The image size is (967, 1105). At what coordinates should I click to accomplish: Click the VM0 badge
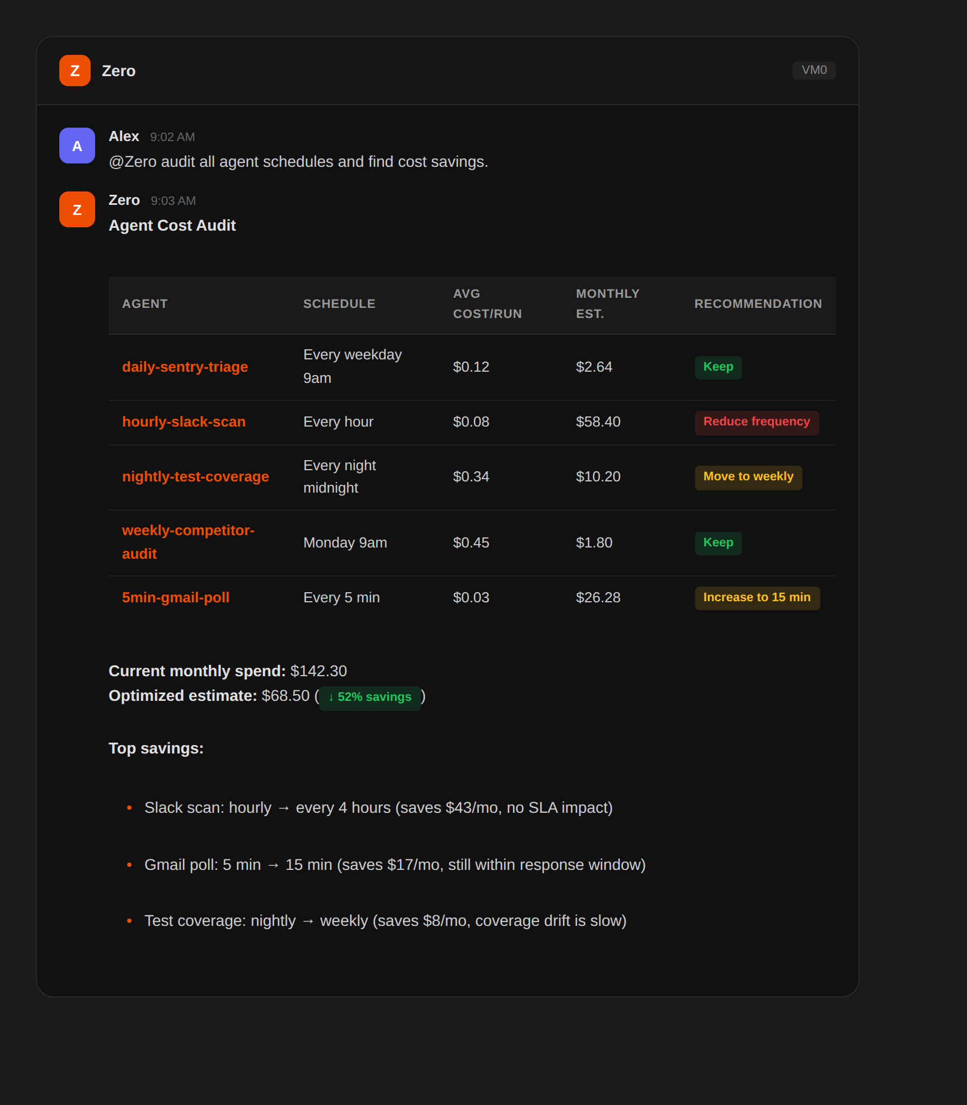[x=814, y=70]
